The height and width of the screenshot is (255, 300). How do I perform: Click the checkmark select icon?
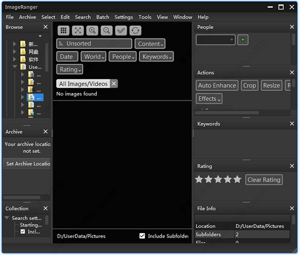(x=121, y=30)
